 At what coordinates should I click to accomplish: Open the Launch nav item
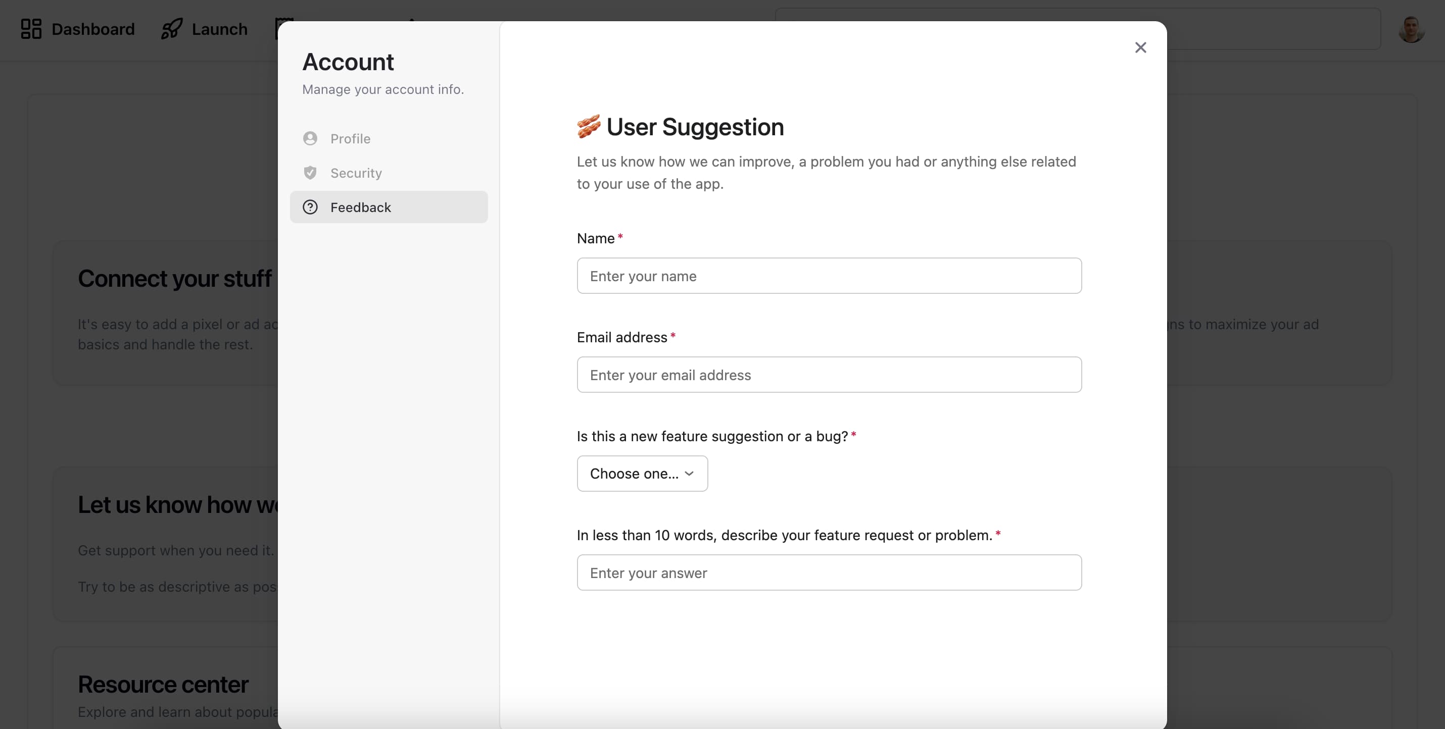click(204, 29)
